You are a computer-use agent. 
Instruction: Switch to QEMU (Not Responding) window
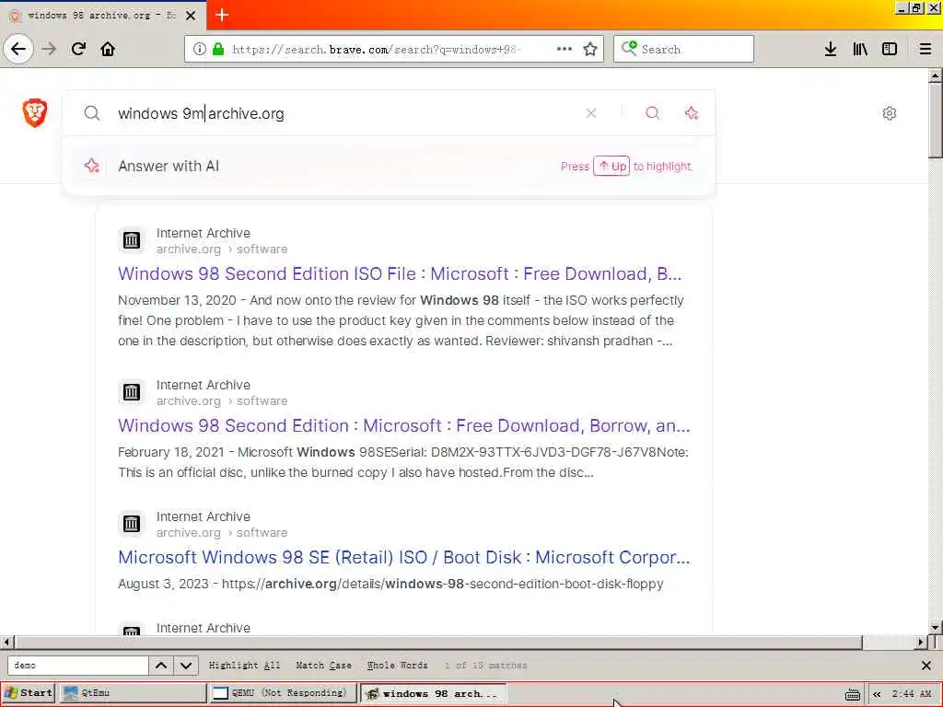click(283, 693)
